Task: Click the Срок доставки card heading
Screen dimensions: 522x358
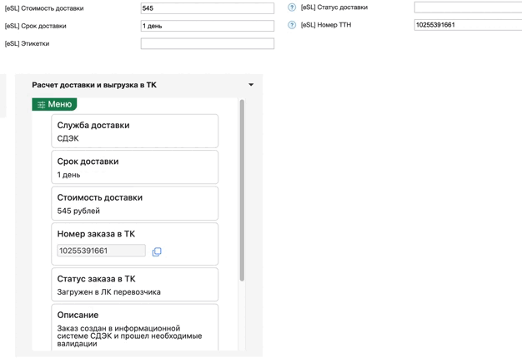Action: coord(88,162)
